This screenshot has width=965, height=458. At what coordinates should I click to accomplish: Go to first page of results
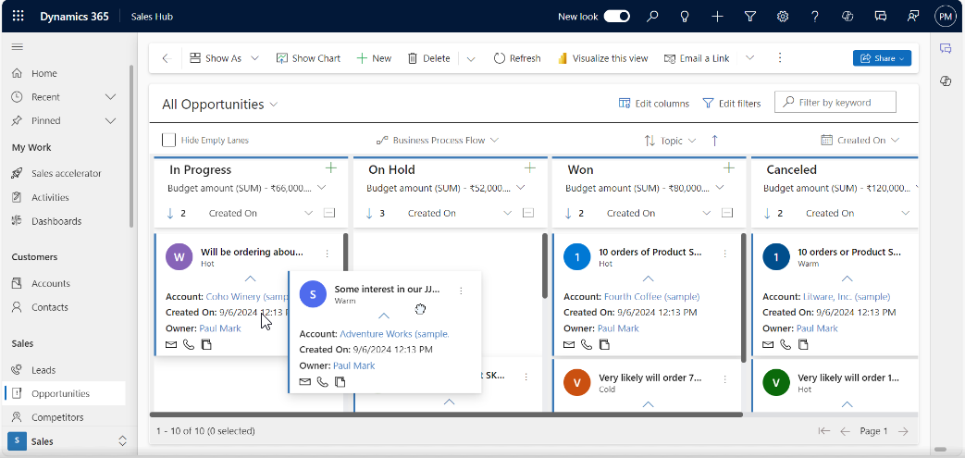824,431
